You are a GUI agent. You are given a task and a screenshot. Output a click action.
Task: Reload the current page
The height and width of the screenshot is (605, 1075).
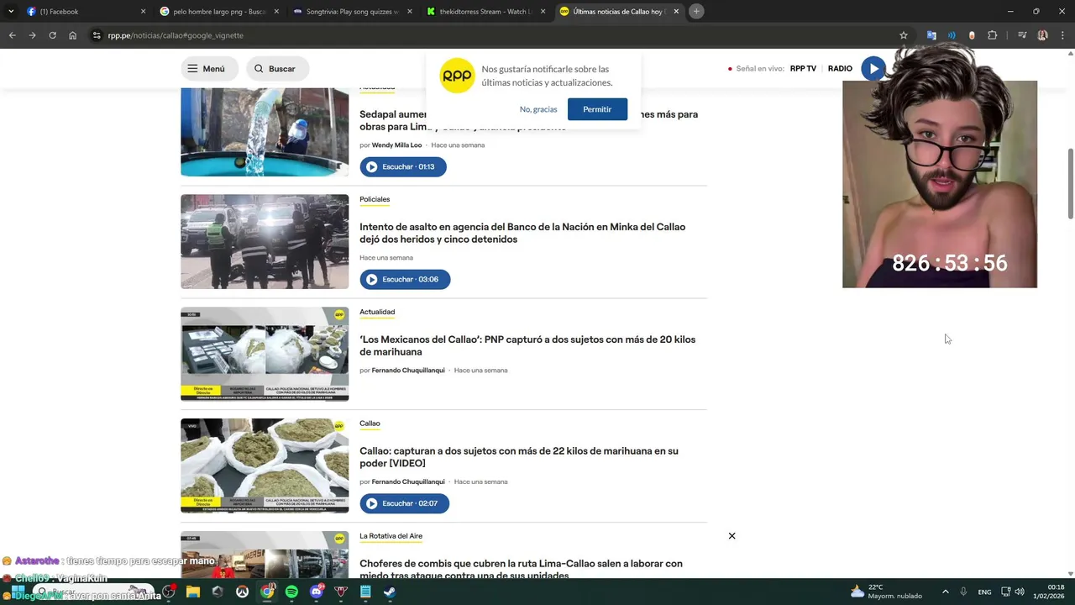click(52, 35)
